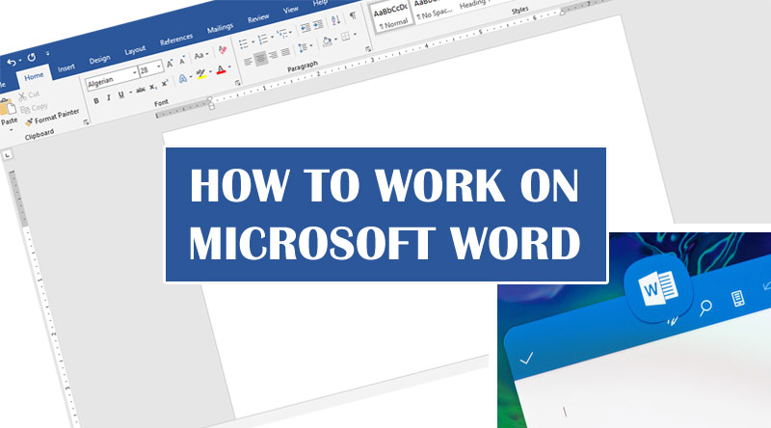Screen dimensions: 771x428
Task: Click the Justify alignment icon
Action: coord(285,52)
